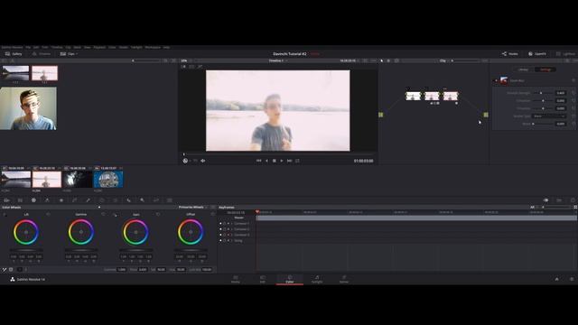The image size is (578, 325).
Task: Click the Lift master wheel slider
Action: (x=26, y=250)
